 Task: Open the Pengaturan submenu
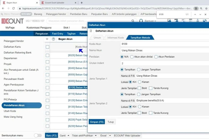(x=42, y=34)
